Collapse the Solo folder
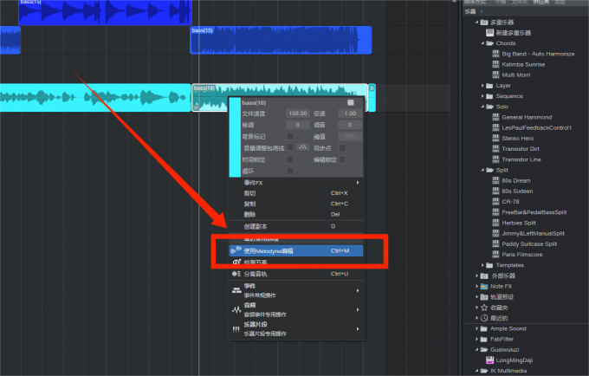Image resolution: width=589 pixels, height=376 pixels. click(482, 107)
